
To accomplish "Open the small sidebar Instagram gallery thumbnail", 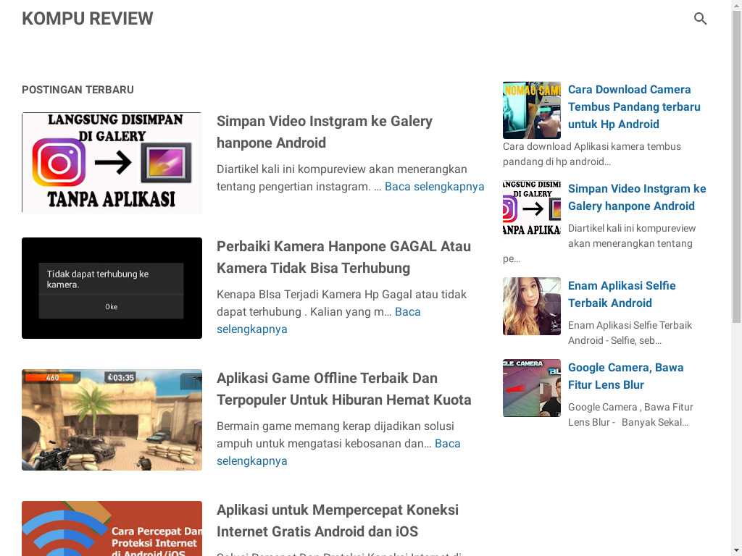I will (x=532, y=208).
